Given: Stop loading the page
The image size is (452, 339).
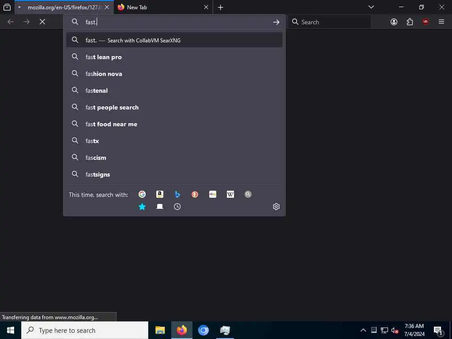Looking at the screenshot, I should pyautogui.click(x=42, y=22).
